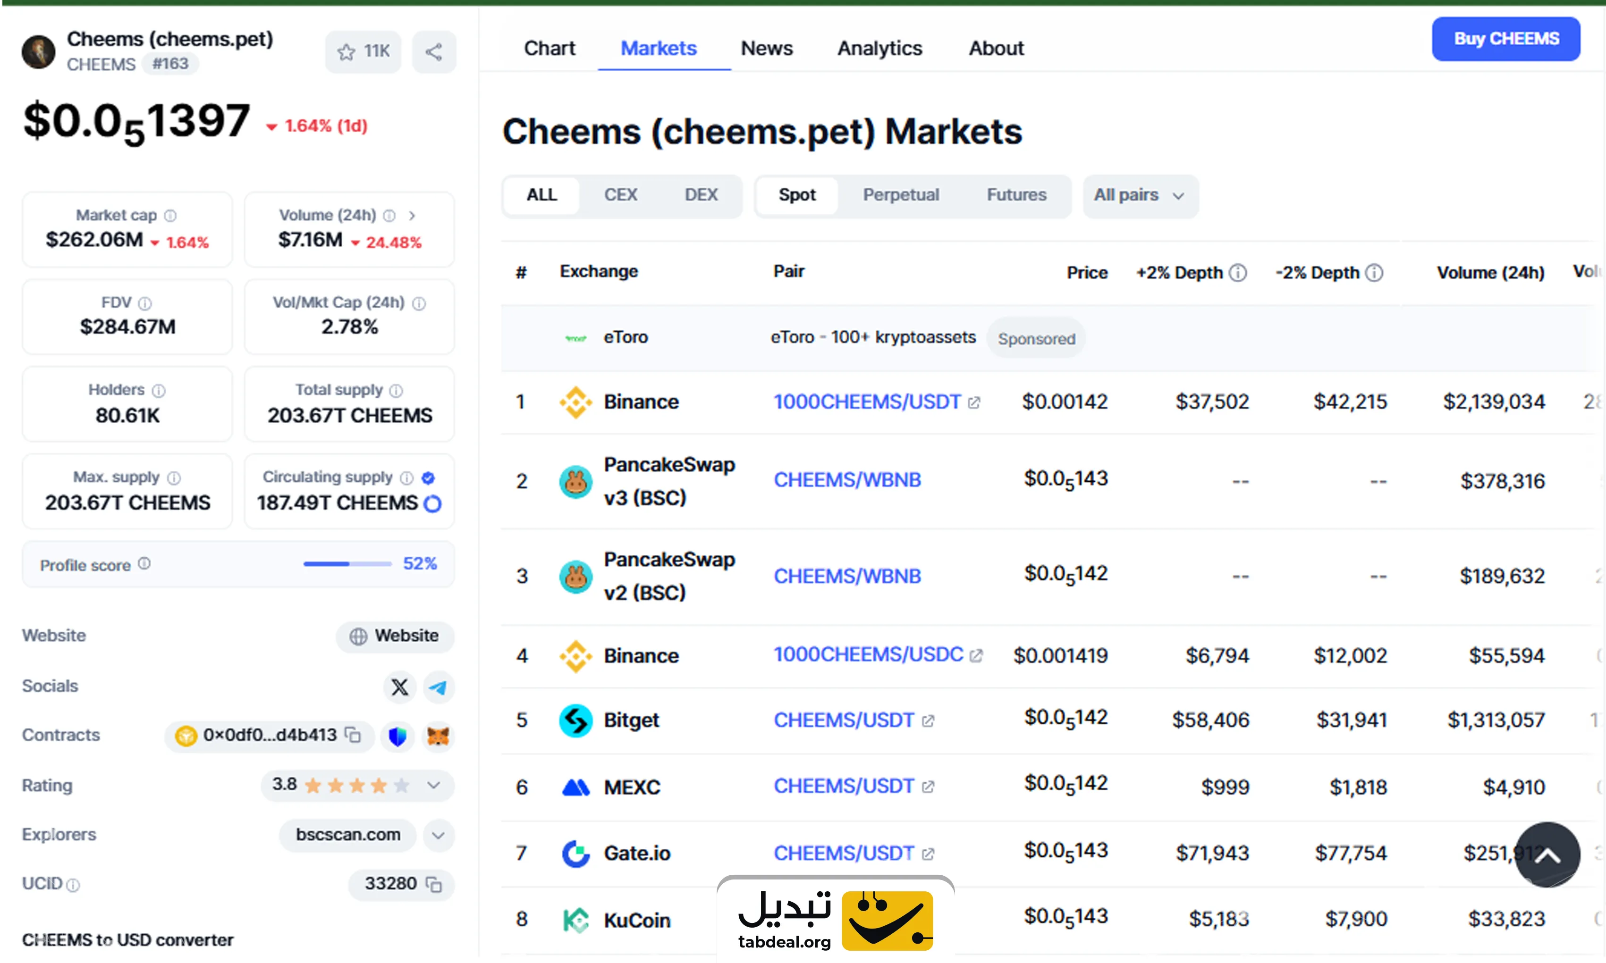This screenshot has width=1606, height=963.
Task: Copy the UCID 33280
Action: click(434, 884)
